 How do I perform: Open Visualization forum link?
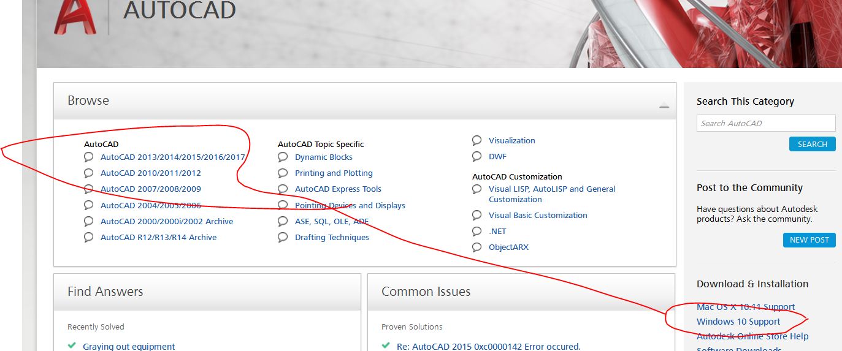(512, 141)
